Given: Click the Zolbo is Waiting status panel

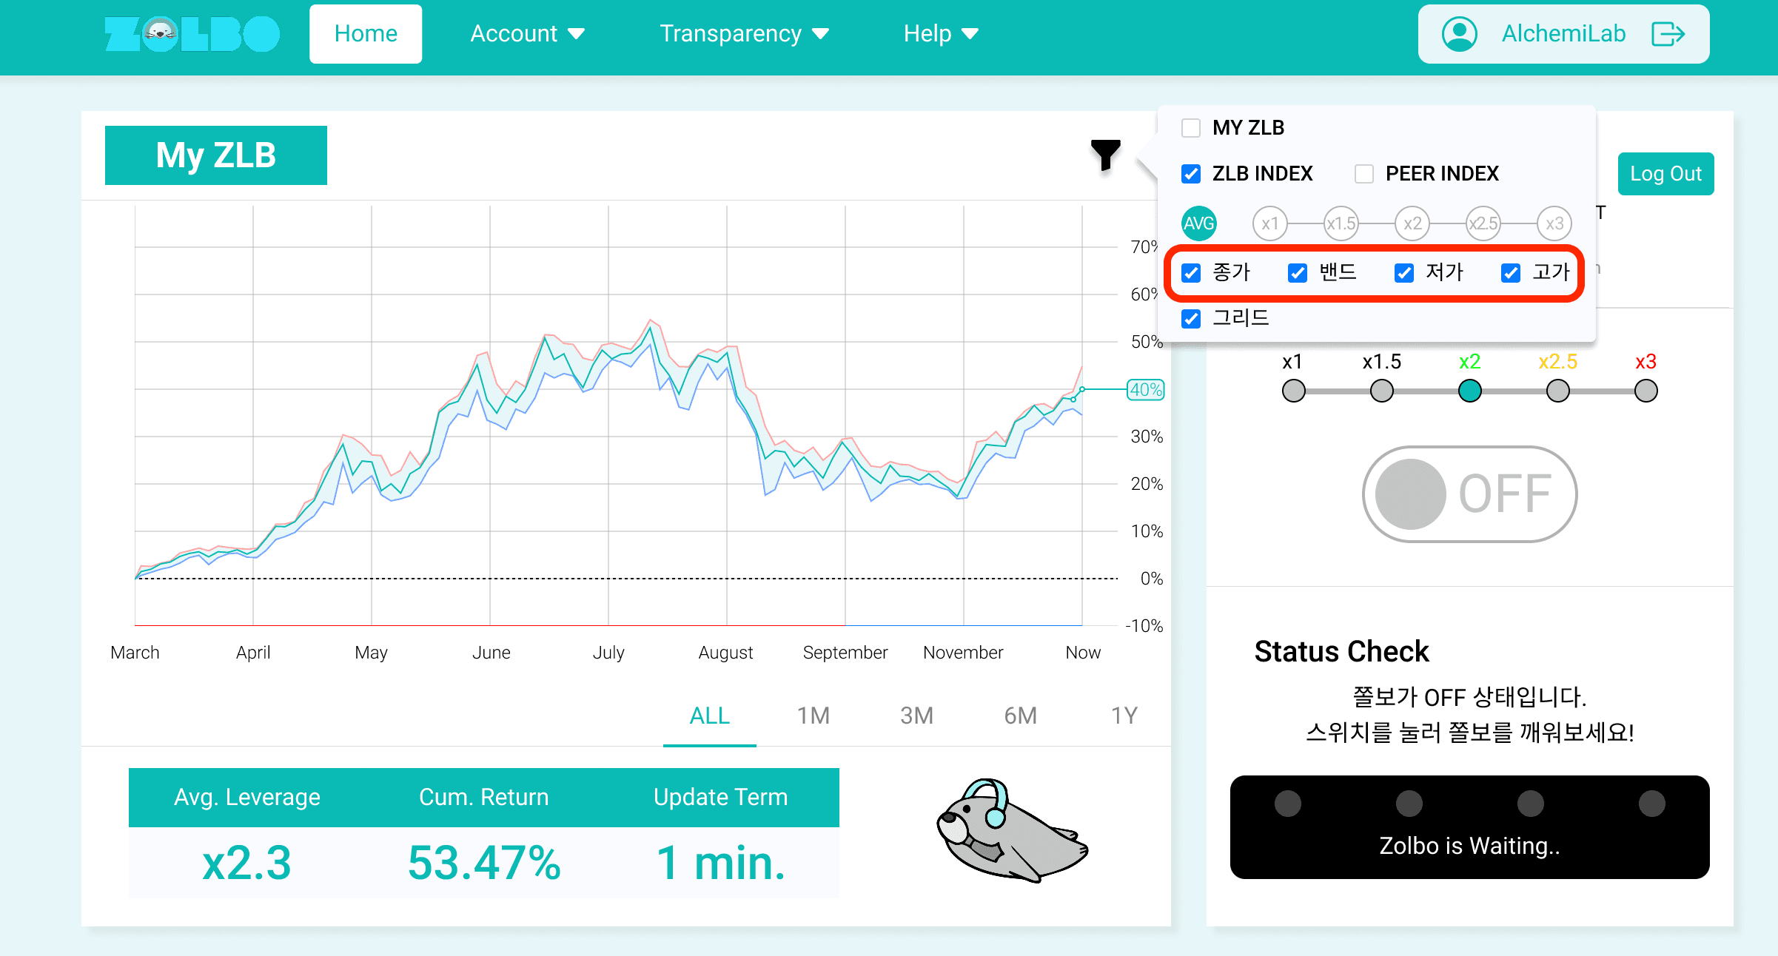Looking at the screenshot, I should click(x=1469, y=827).
